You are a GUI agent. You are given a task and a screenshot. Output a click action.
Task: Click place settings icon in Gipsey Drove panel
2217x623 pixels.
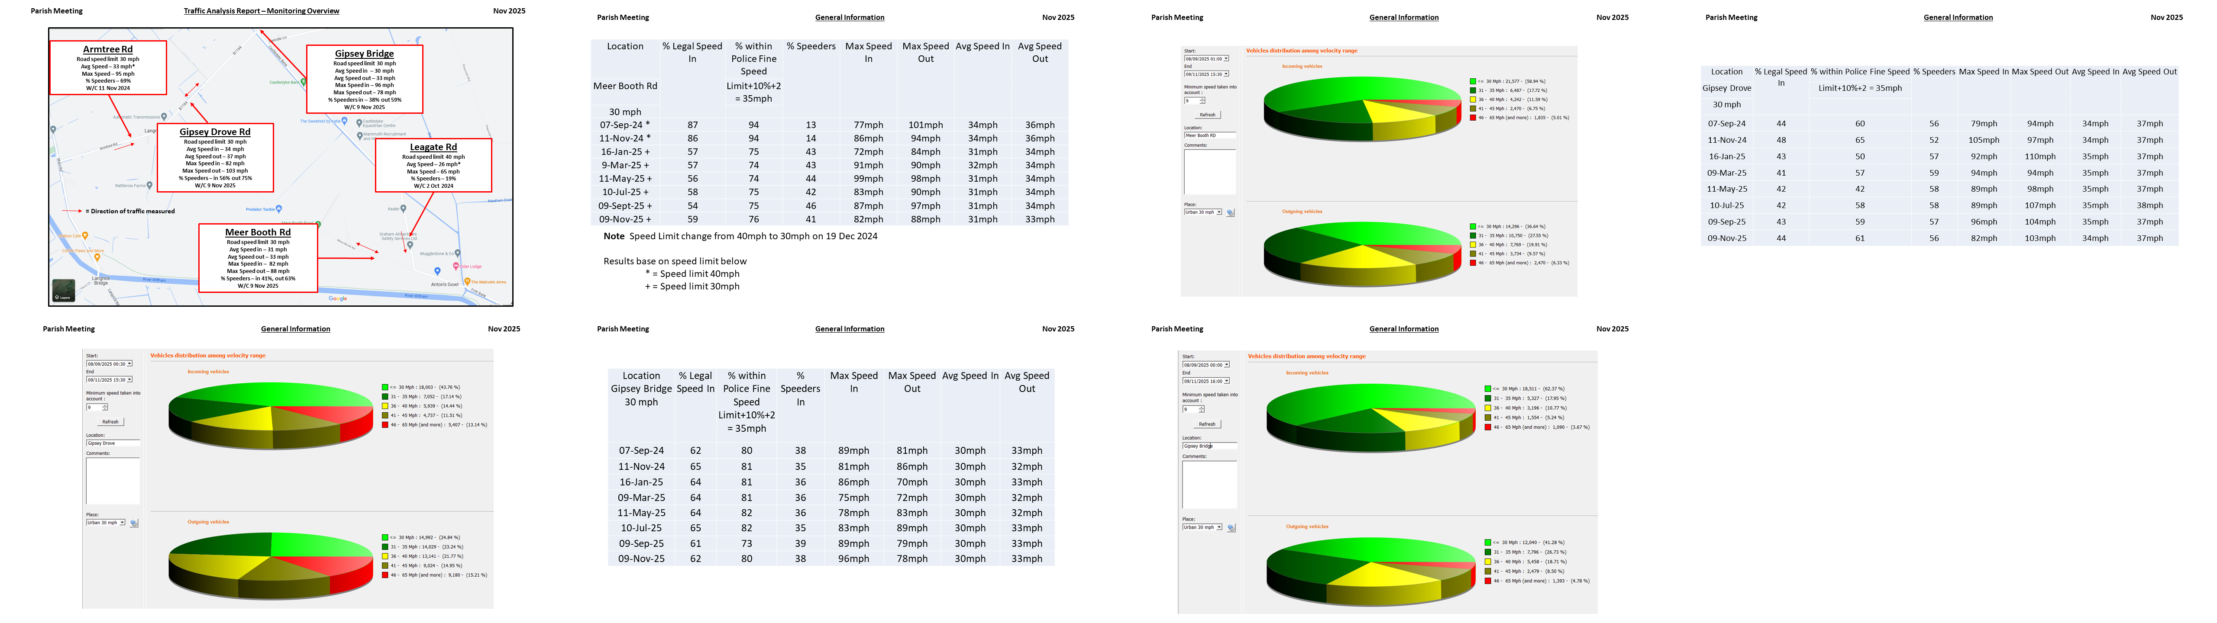pos(133,523)
